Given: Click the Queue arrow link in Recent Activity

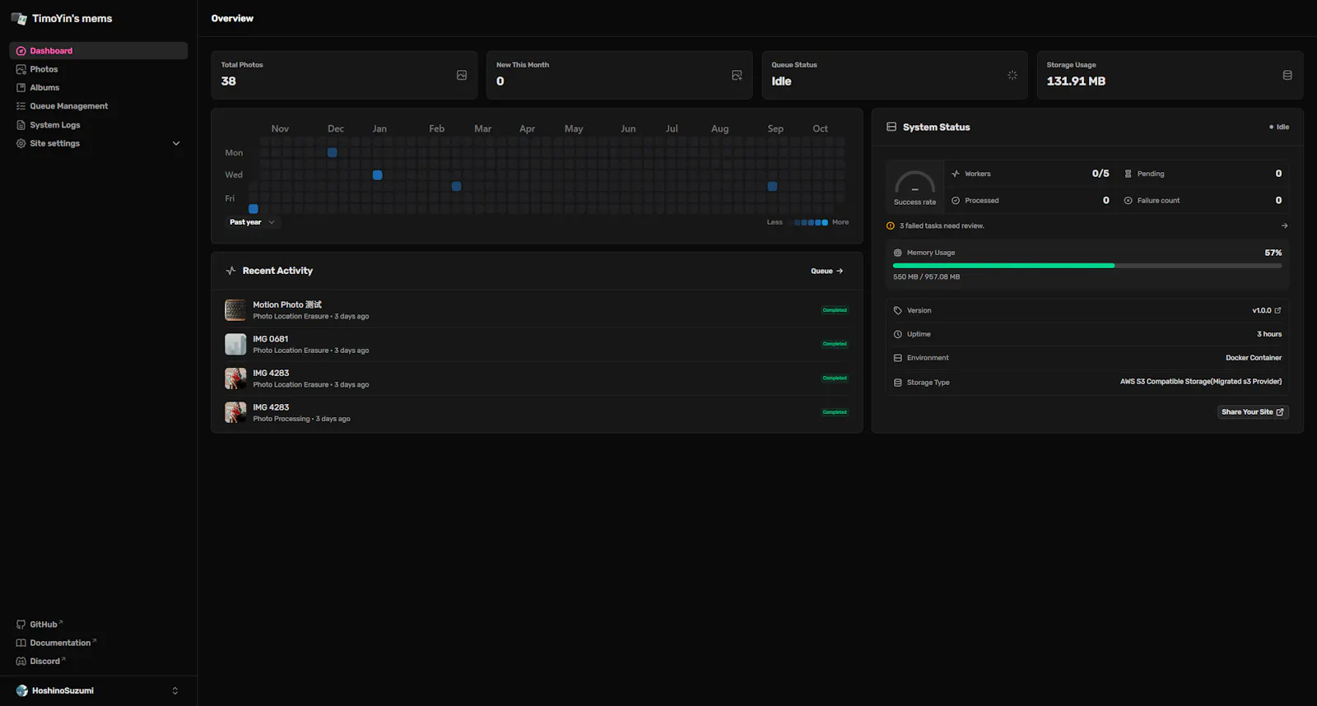Looking at the screenshot, I should 826,271.
